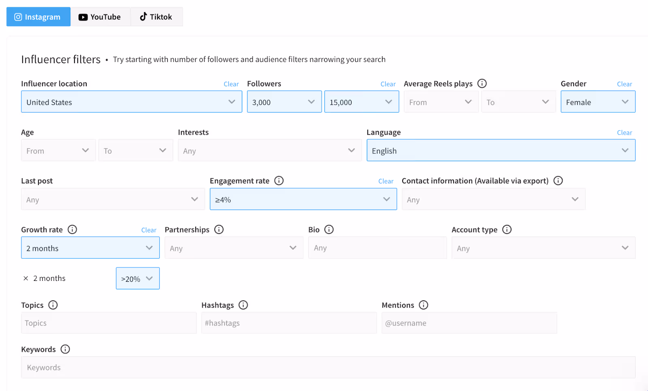Click the Hashtags info icon
This screenshot has height=391, width=648.
pyautogui.click(x=243, y=305)
